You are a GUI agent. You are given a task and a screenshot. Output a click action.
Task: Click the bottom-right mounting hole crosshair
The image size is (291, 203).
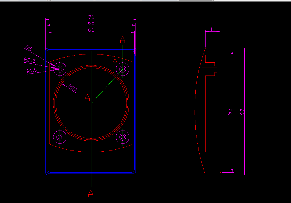tap(123, 137)
